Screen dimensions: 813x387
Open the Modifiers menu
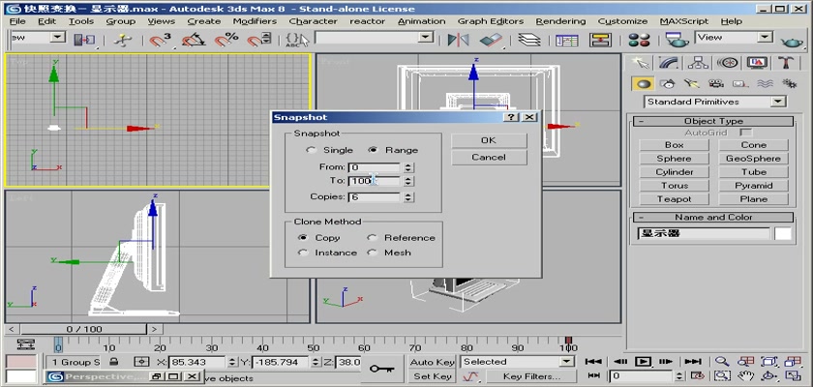point(255,21)
